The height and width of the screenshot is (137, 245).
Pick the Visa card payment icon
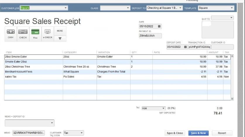click(35, 33)
